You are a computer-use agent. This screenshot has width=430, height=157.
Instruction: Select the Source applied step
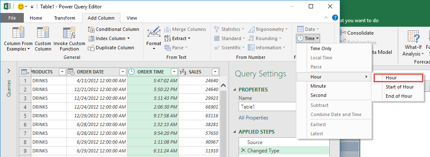(284, 142)
